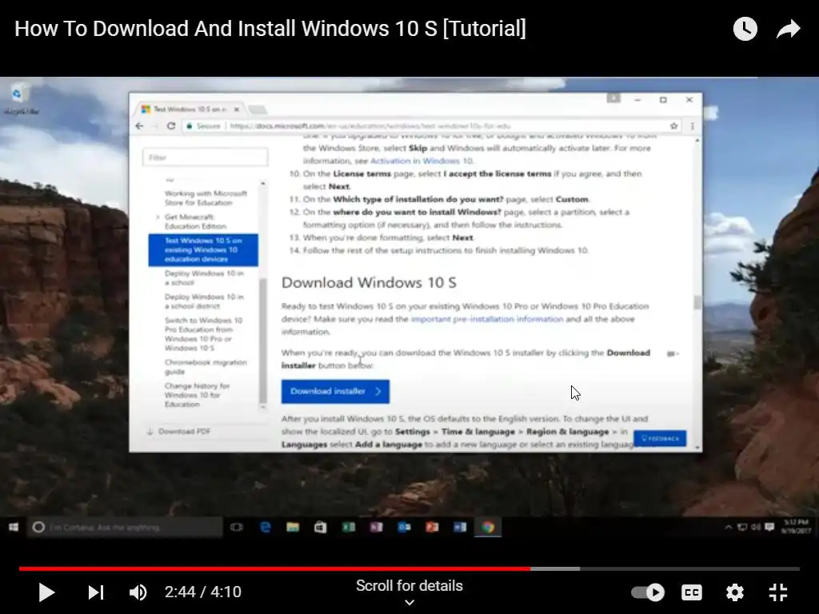
Task: Open a new Chrome tab
Action: pyautogui.click(x=257, y=109)
